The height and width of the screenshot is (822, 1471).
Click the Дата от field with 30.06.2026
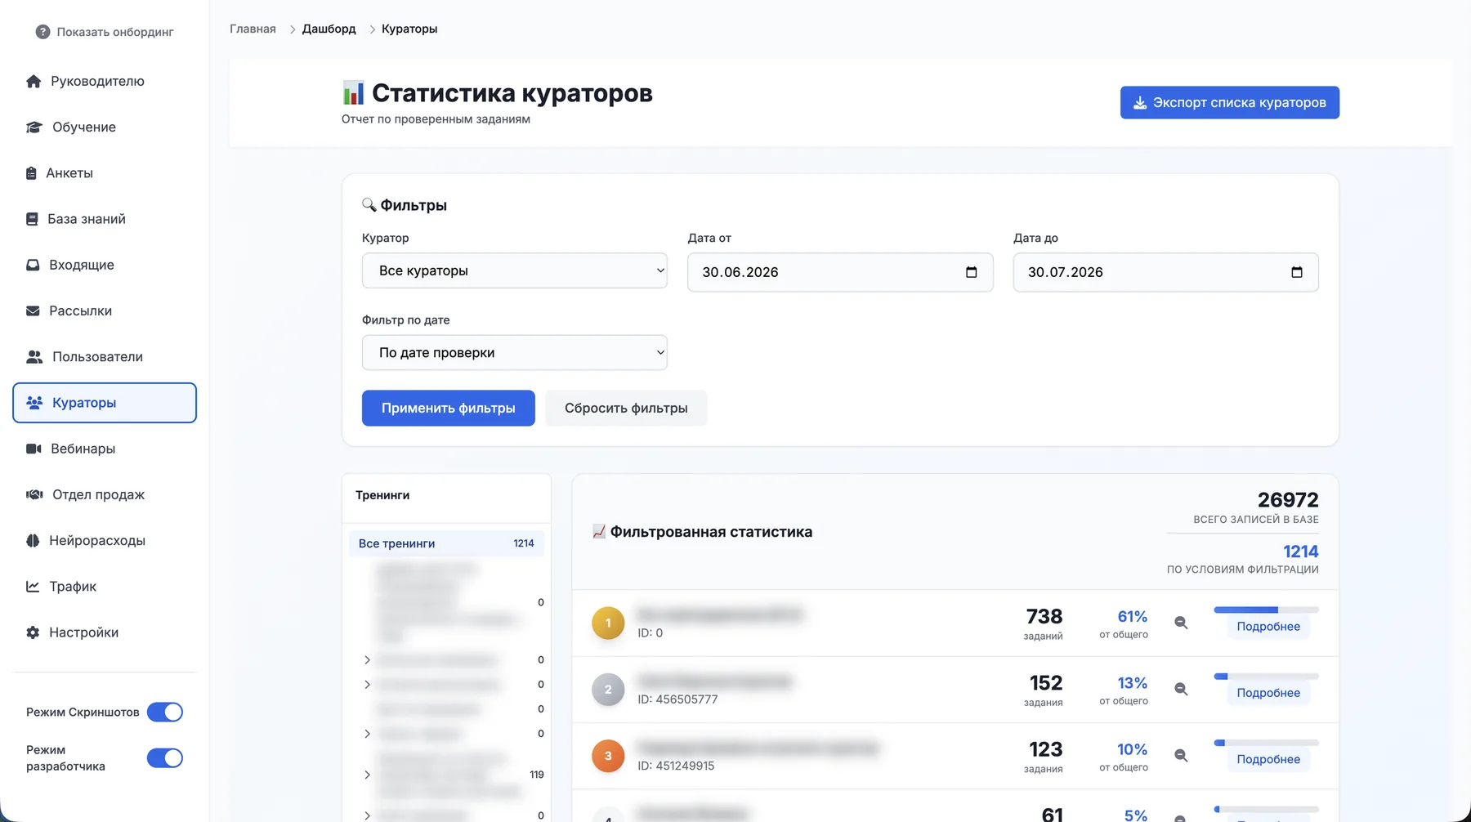pos(840,272)
